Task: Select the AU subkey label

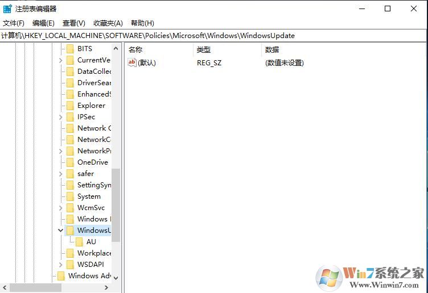Action: coord(91,242)
